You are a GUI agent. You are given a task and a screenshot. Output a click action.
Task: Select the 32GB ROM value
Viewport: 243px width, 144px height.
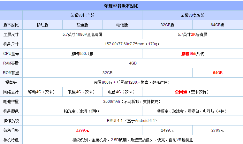tap(107, 73)
